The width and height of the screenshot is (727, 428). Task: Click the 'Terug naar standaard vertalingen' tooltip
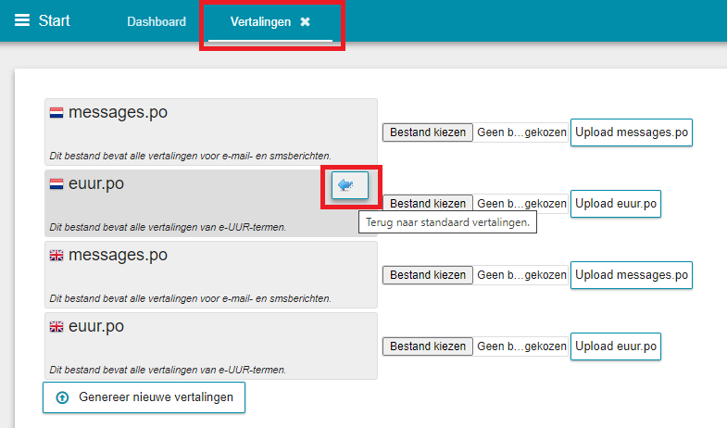pos(447,222)
